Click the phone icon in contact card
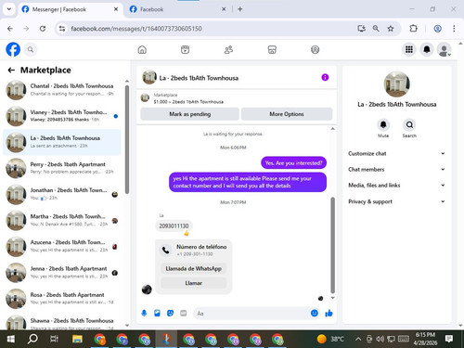 pos(166,251)
